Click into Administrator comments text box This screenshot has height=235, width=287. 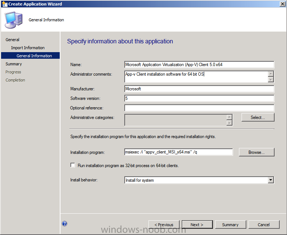[196, 76]
